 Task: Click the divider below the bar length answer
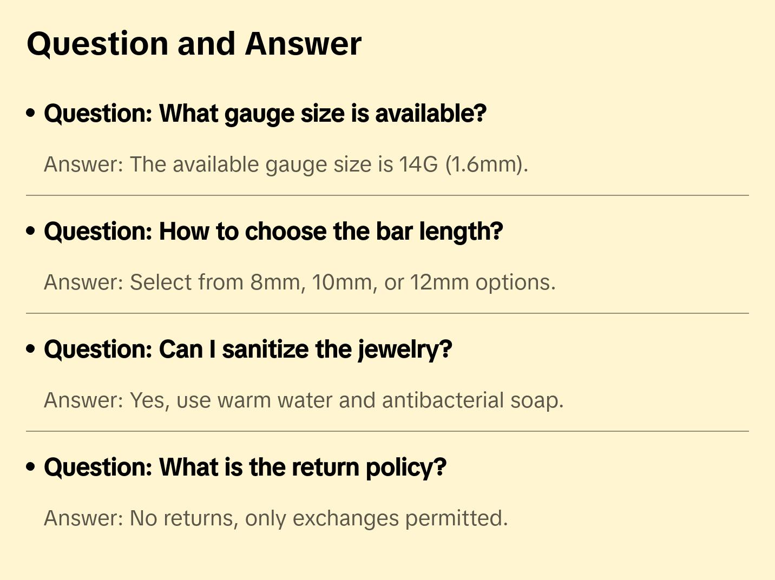(387, 313)
